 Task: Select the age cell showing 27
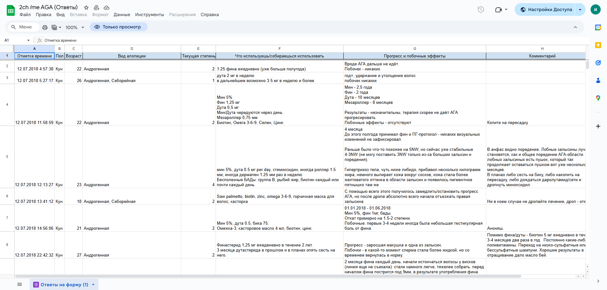pos(74,245)
